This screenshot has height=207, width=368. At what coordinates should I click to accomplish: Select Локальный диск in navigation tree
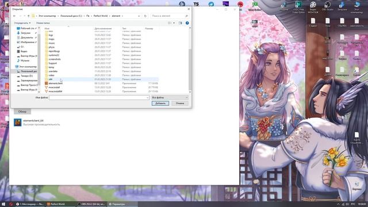click(x=26, y=71)
